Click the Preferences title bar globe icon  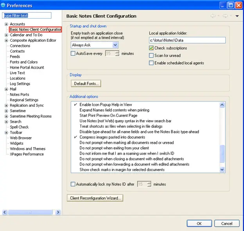coord(3,5)
